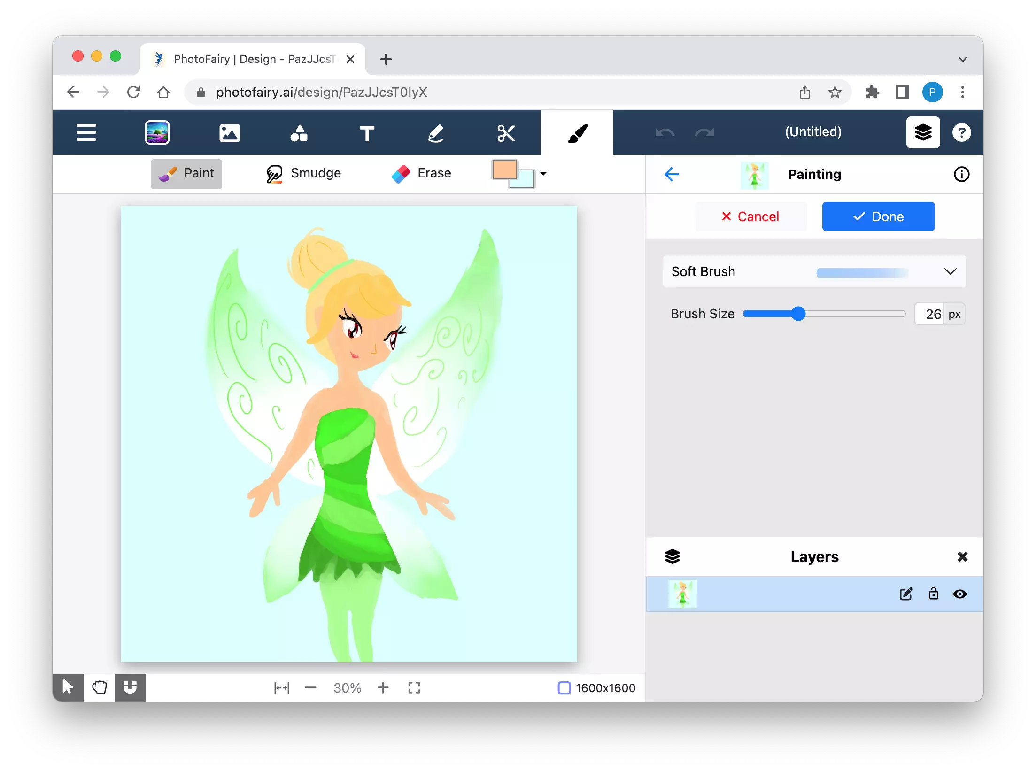
Task: Open the AI image generator tool
Action: pos(157,132)
